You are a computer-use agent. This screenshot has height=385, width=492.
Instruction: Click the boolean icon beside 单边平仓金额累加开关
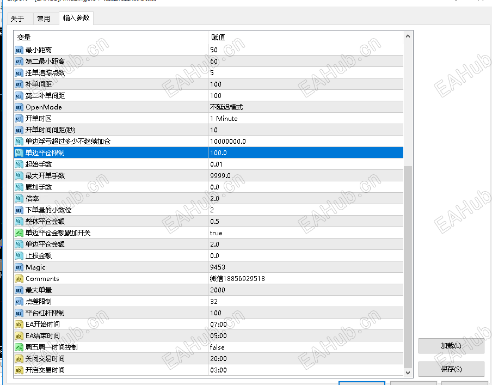coord(19,233)
